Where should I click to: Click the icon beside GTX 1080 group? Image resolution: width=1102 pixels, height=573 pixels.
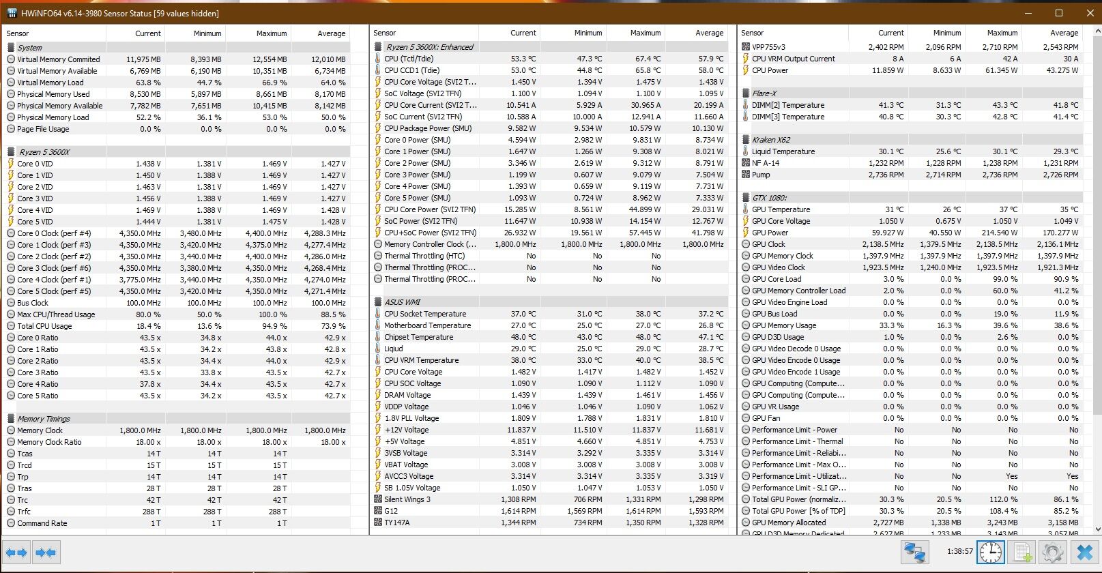click(746, 198)
